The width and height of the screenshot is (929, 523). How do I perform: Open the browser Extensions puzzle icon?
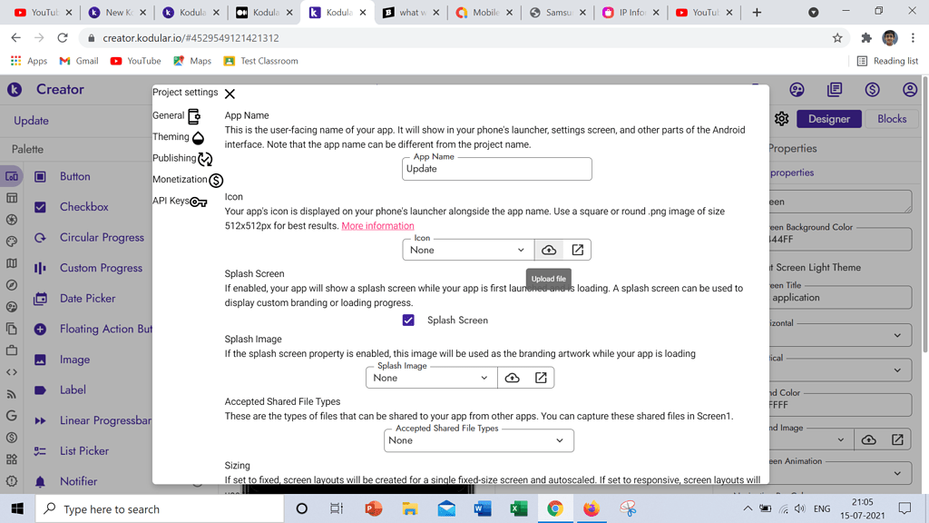point(866,38)
